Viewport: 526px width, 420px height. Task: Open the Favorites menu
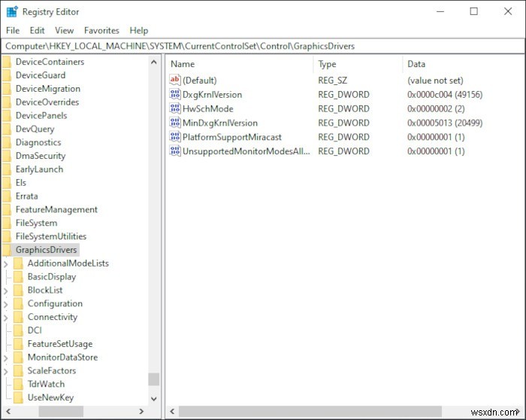pos(101,31)
